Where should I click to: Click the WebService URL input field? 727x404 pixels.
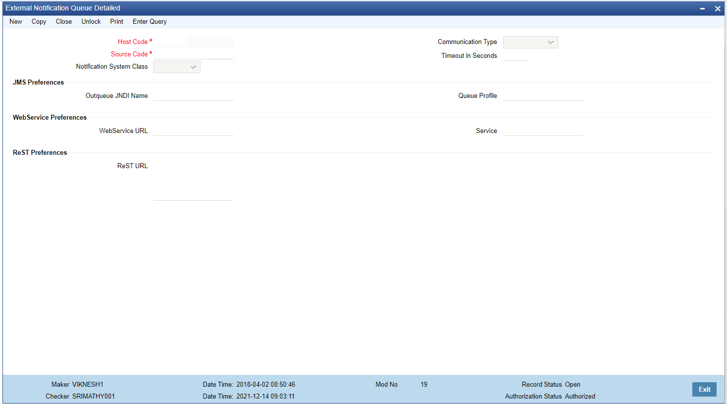(x=194, y=131)
